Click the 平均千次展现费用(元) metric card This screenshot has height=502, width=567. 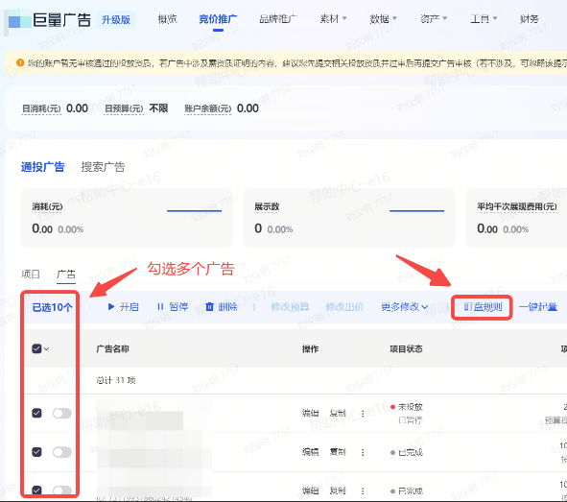[x=517, y=218]
